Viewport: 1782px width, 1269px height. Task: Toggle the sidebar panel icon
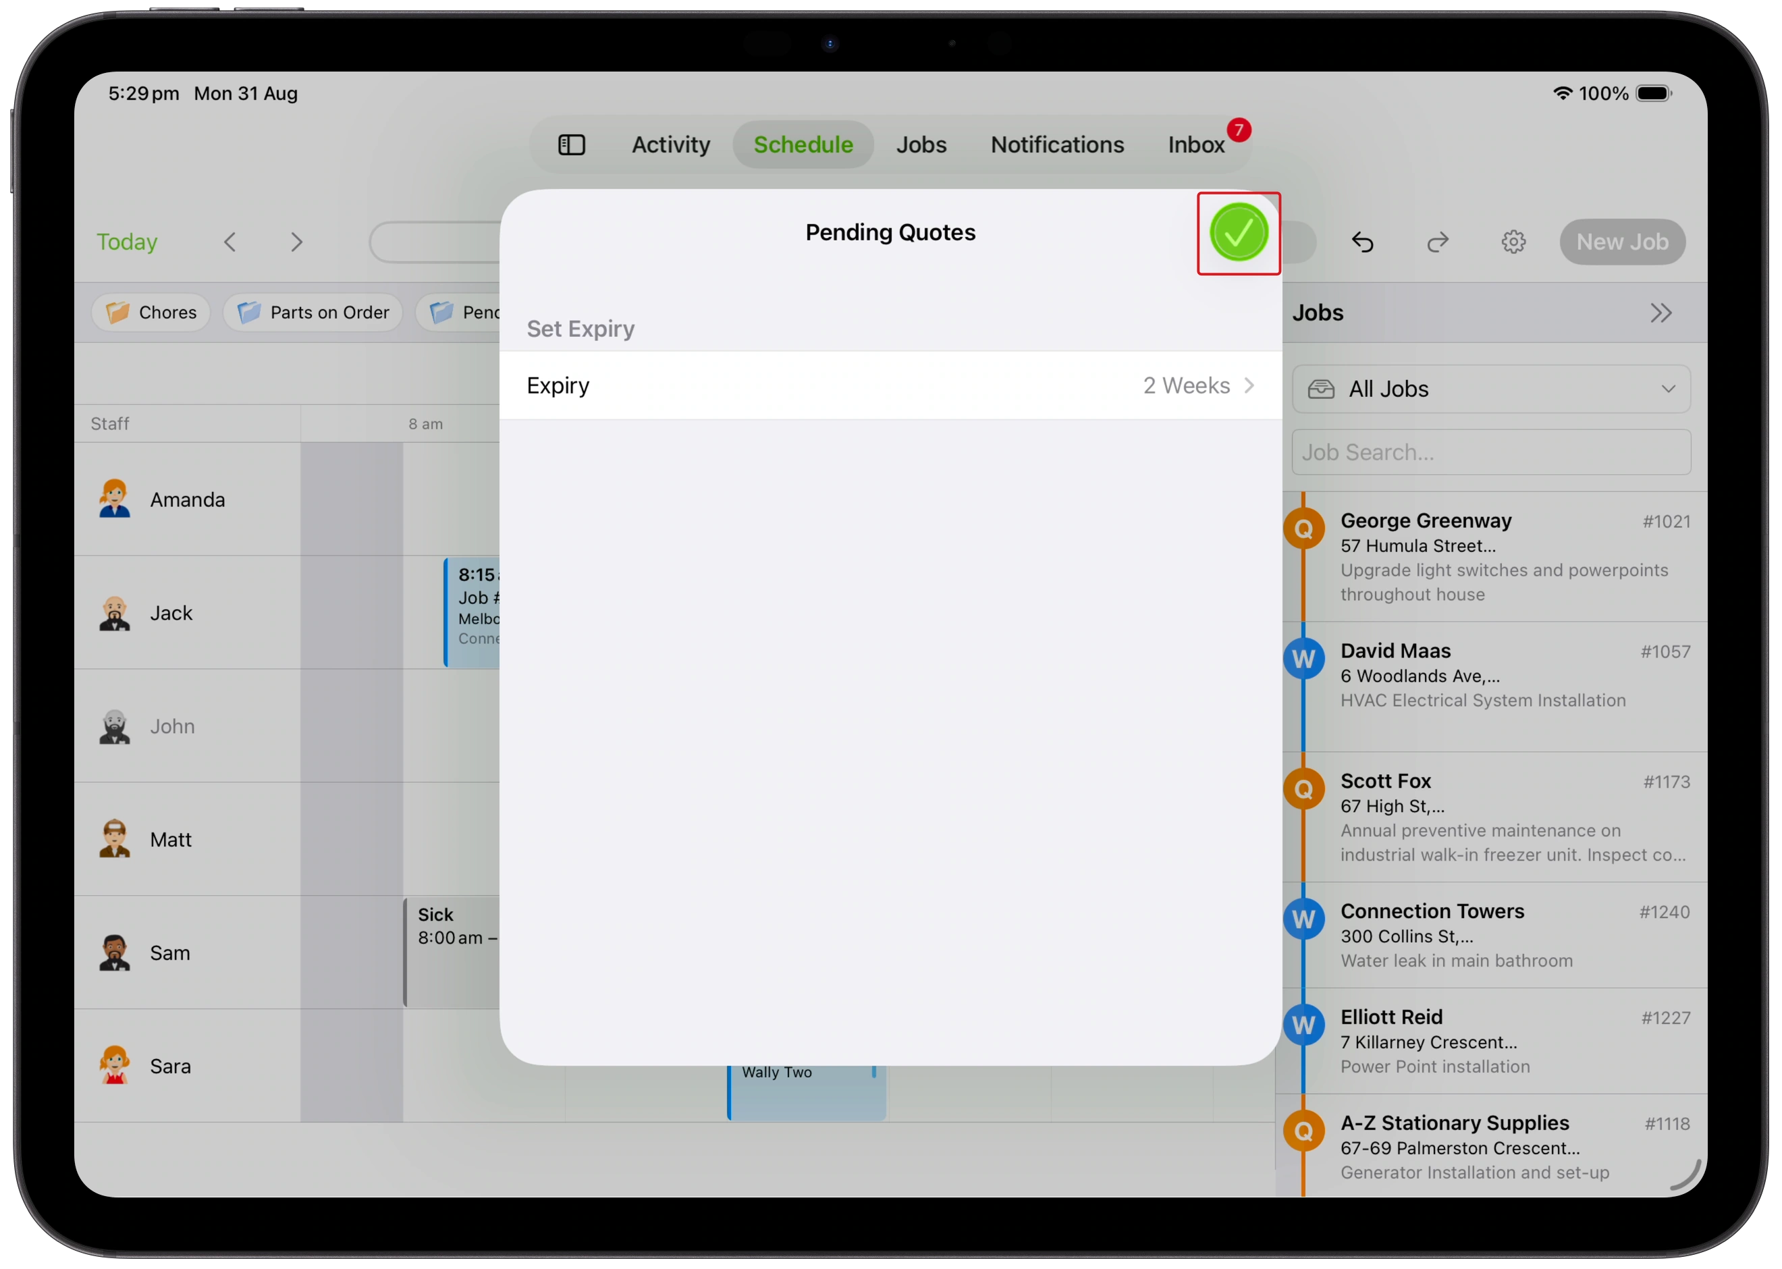pyautogui.click(x=571, y=145)
